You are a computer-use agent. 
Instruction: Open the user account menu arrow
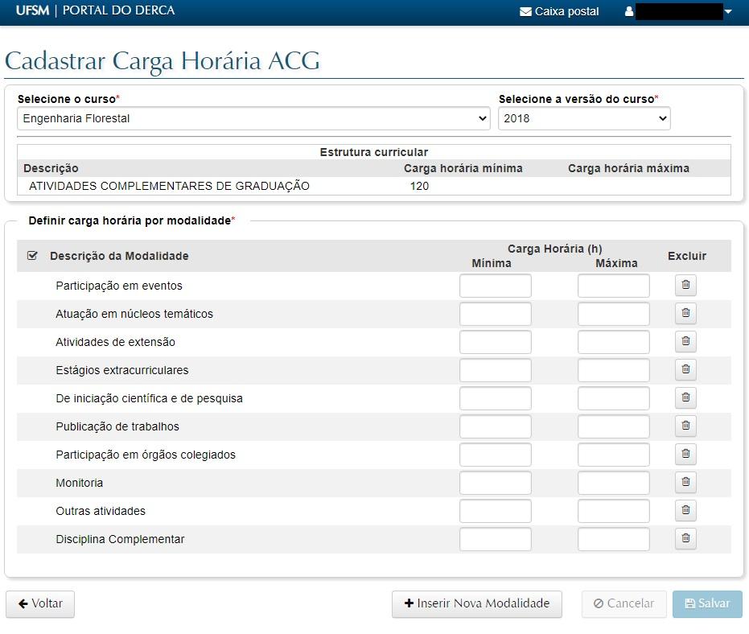tap(728, 12)
